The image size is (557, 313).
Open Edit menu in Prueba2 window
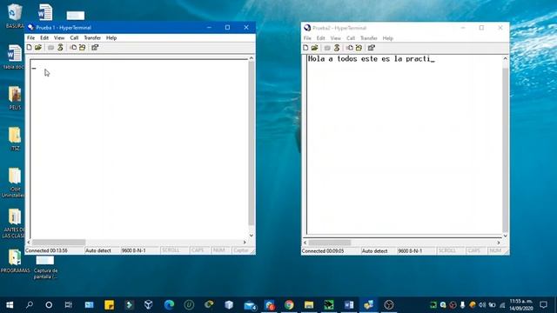[x=320, y=38]
